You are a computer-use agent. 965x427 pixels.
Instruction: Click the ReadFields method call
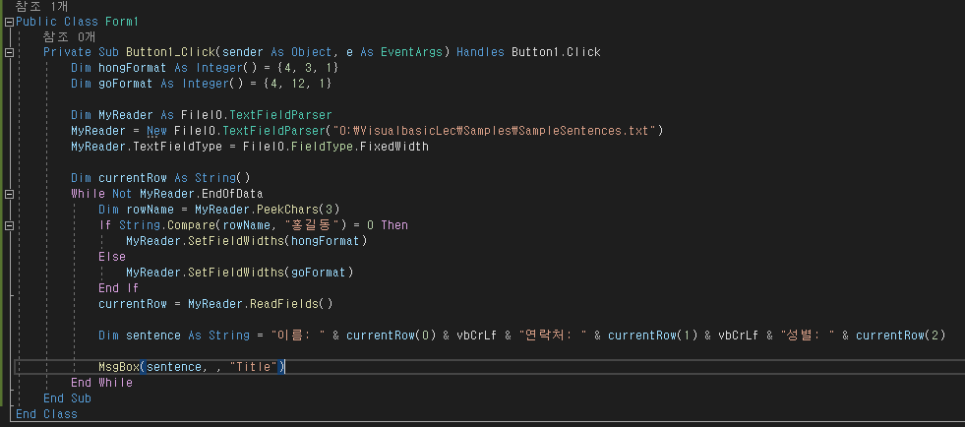point(292,304)
